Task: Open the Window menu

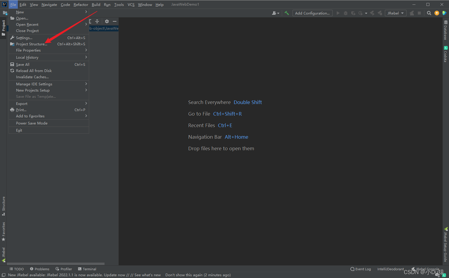Action: click(145, 4)
